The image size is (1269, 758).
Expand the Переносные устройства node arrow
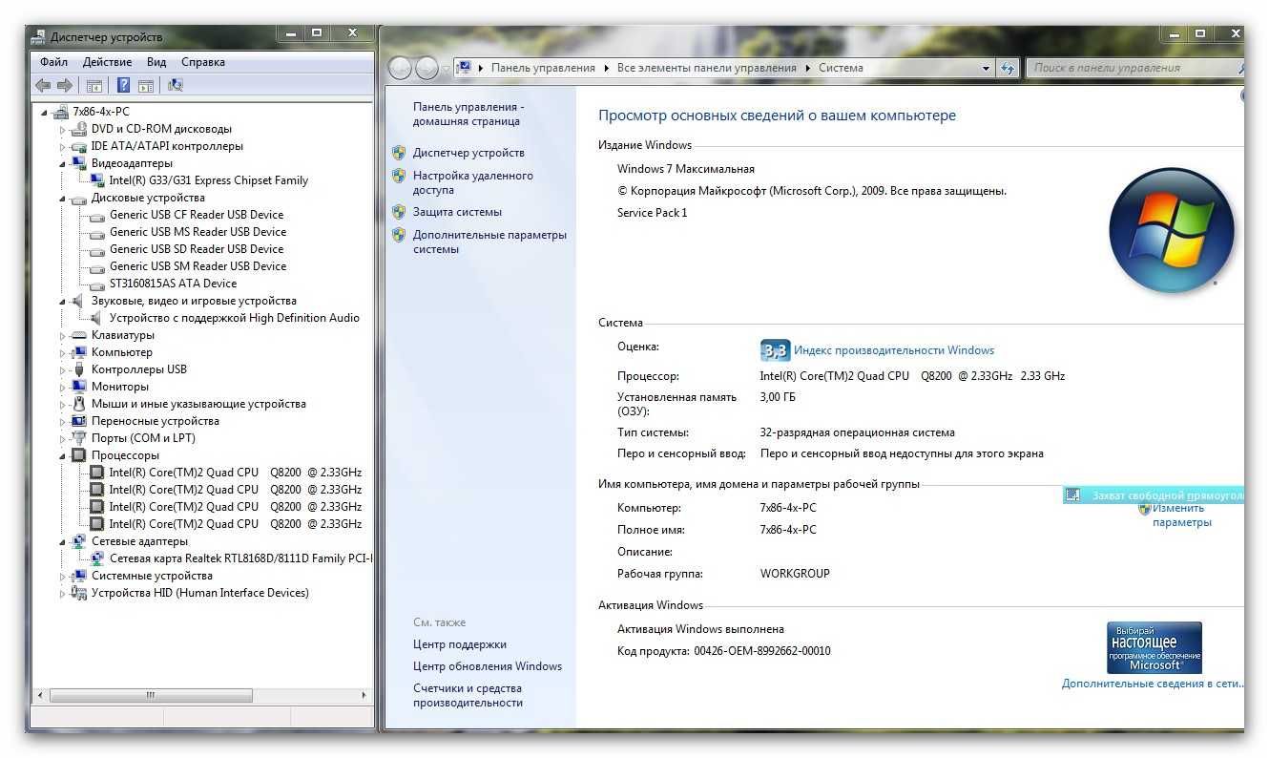[x=63, y=421]
